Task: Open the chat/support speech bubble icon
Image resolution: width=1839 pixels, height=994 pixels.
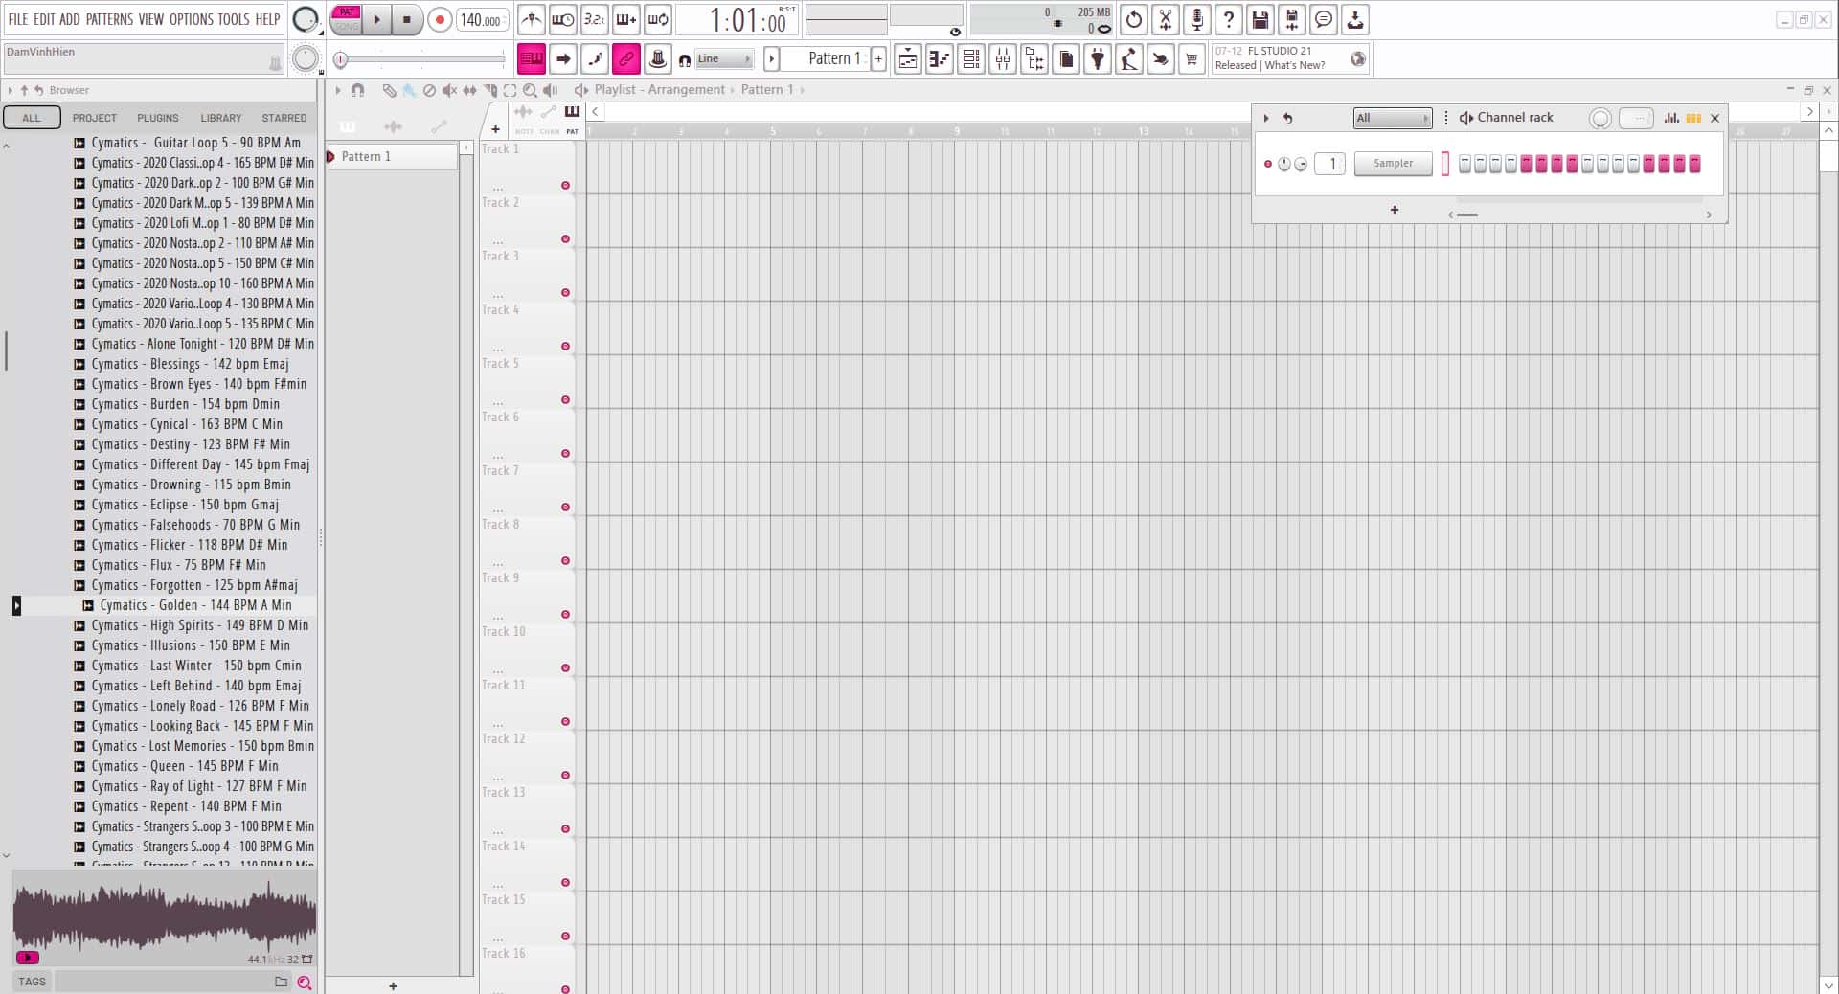Action: (1324, 19)
